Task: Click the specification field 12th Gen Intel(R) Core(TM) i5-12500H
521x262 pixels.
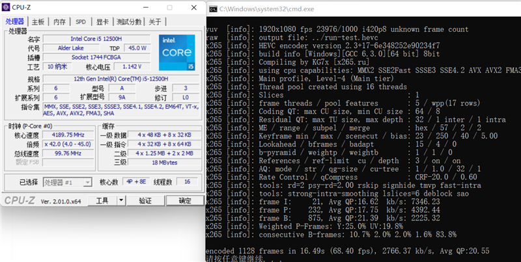Action: pyautogui.click(x=121, y=79)
